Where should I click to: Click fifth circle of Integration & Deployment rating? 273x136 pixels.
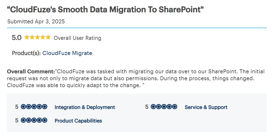pos(45,107)
